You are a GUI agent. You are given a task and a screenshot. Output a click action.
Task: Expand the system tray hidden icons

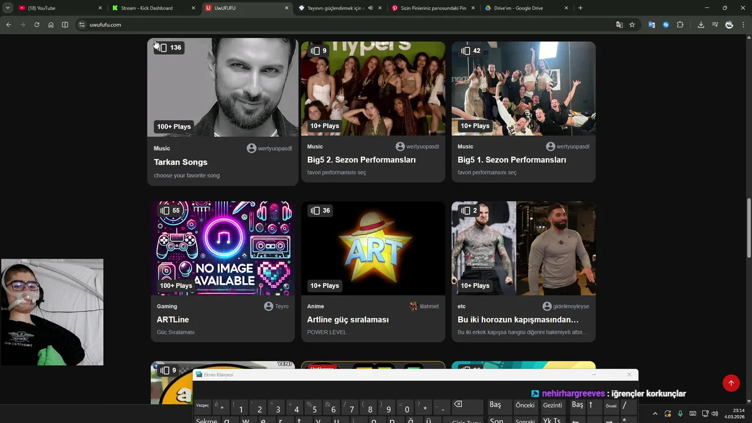(x=656, y=414)
